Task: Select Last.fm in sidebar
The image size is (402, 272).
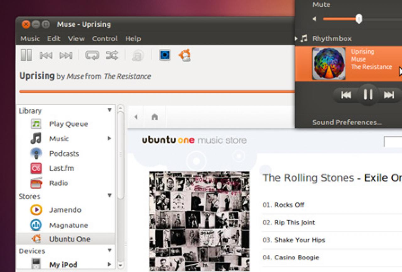Action: coord(61,168)
